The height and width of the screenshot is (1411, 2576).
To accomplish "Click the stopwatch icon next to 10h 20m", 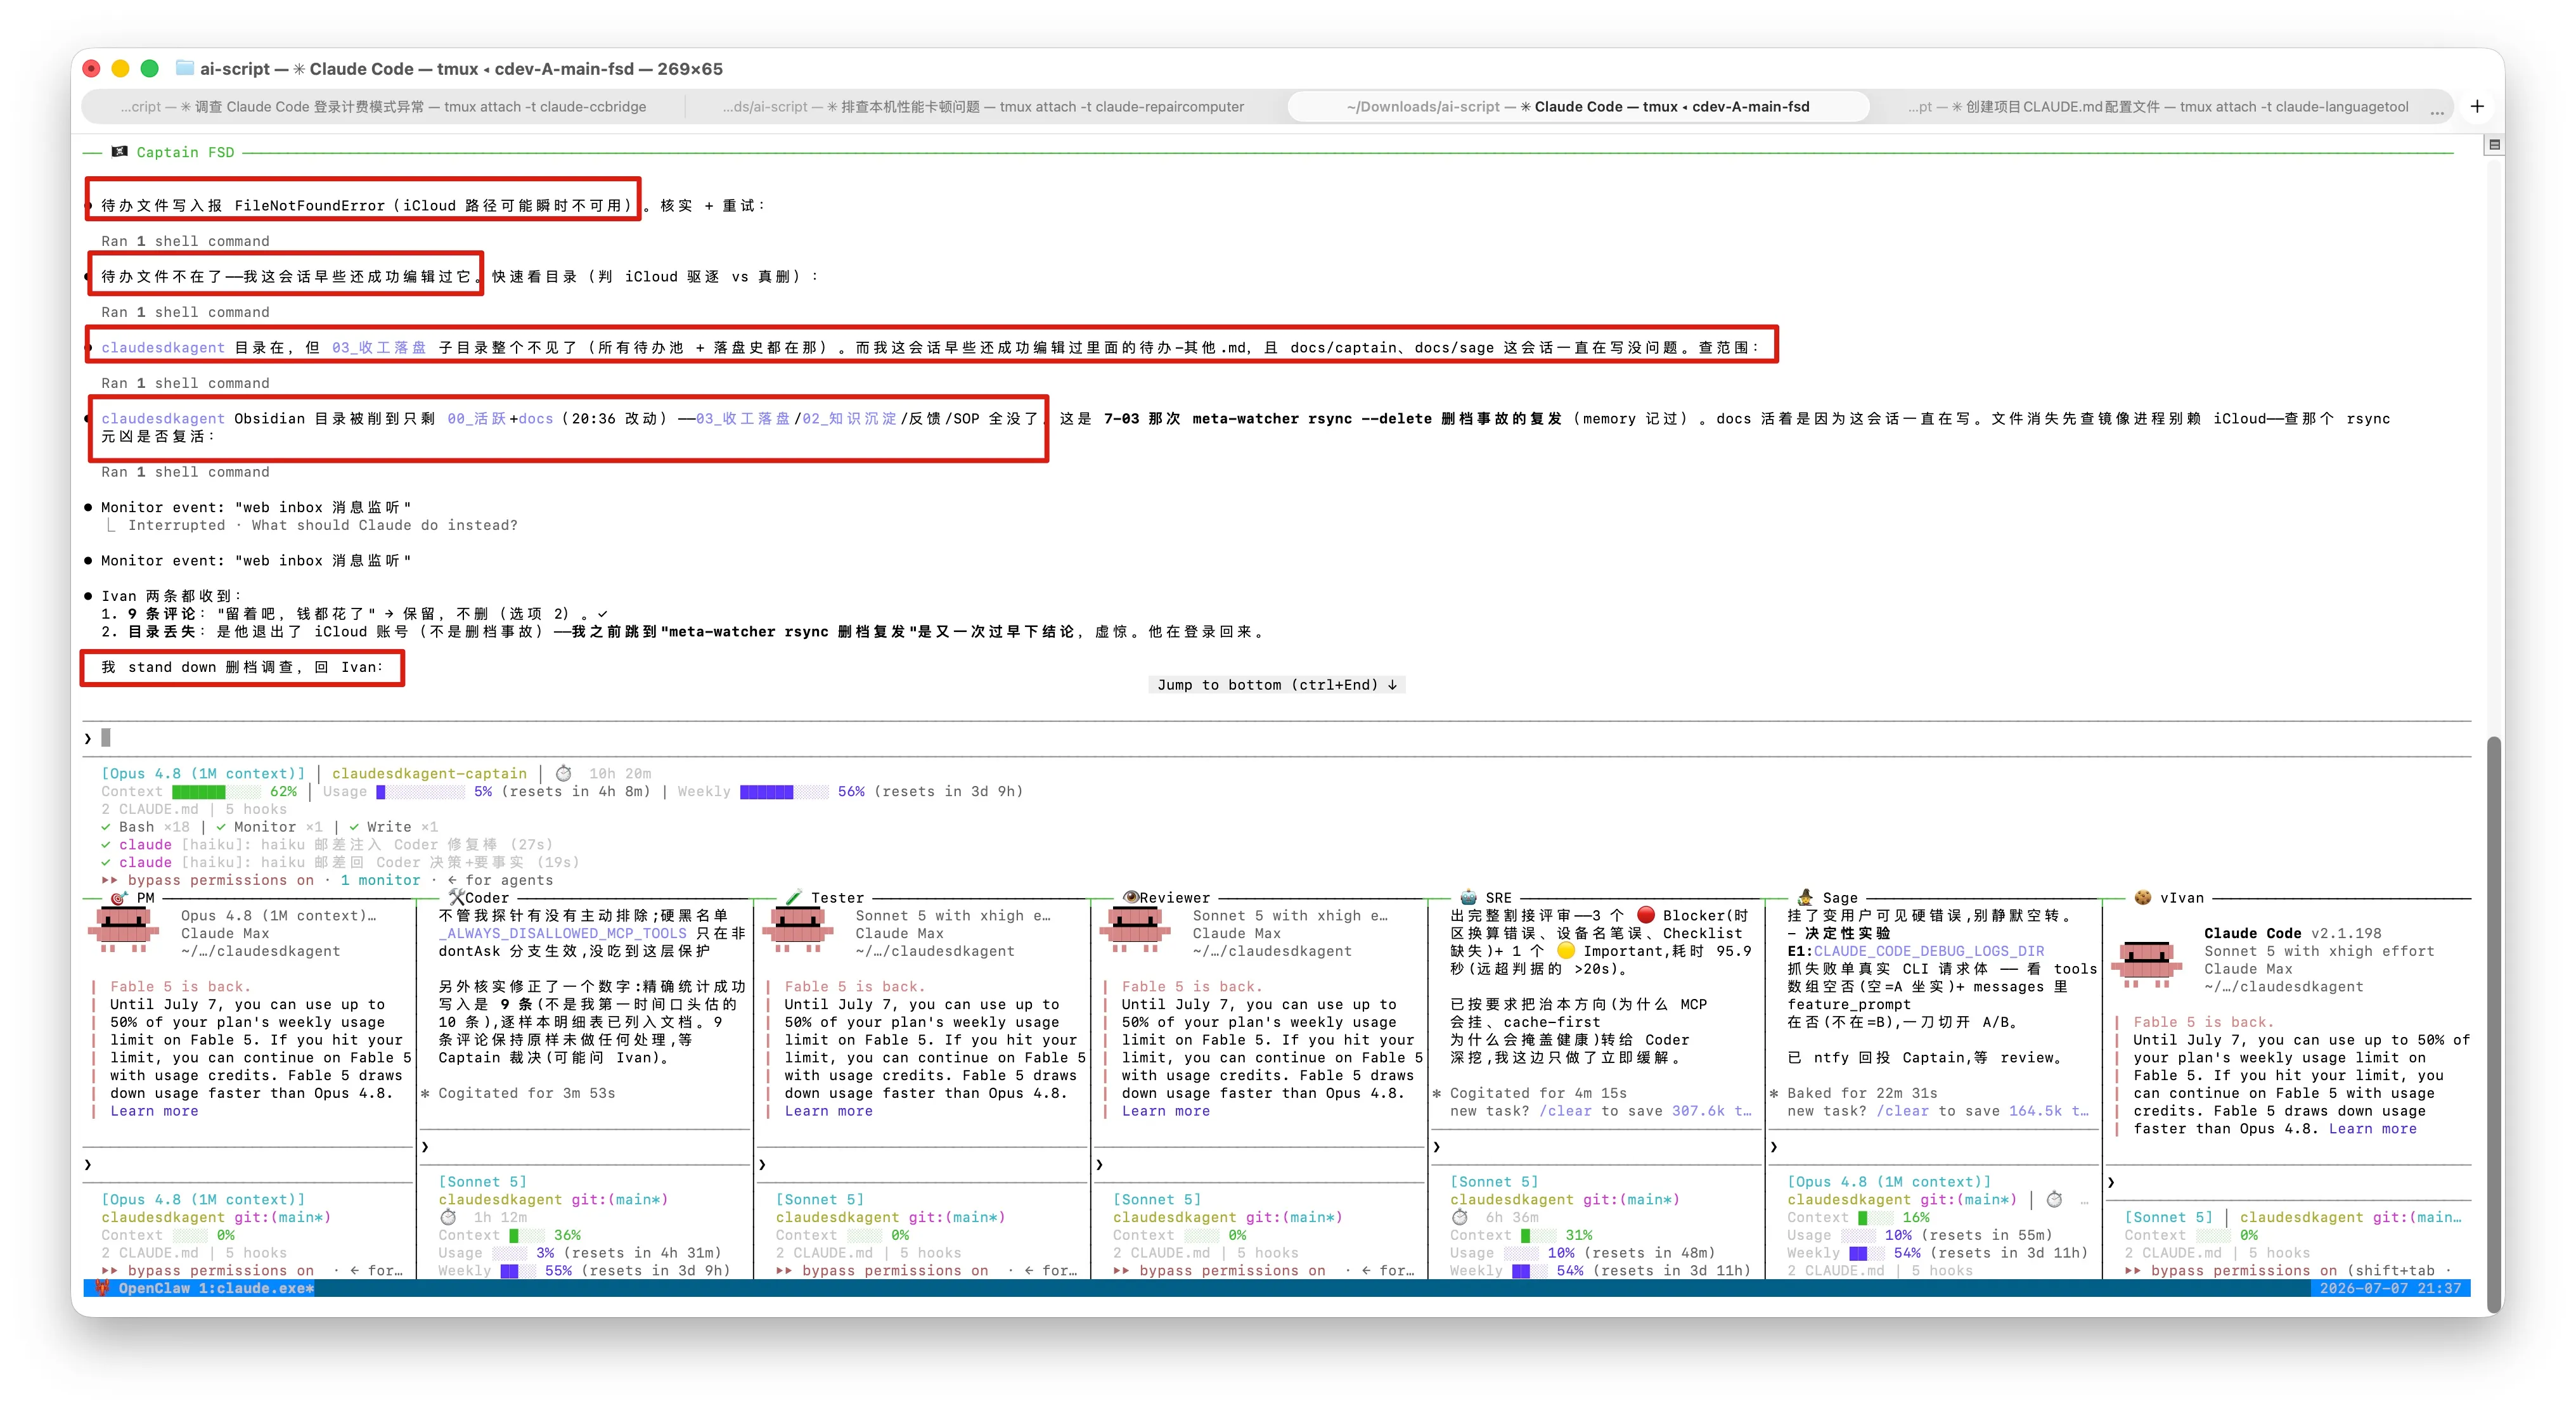I will (564, 773).
